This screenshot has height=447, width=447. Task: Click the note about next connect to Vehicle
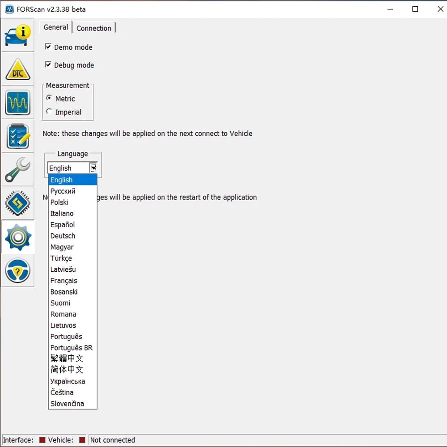click(148, 133)
